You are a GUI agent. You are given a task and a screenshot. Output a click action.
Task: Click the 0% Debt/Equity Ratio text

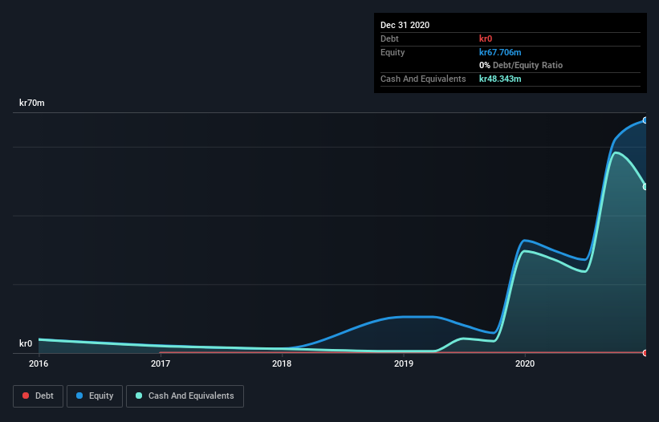click(x=521, y=66)
